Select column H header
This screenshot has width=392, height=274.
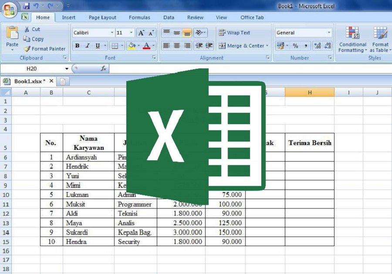(310, 92)
